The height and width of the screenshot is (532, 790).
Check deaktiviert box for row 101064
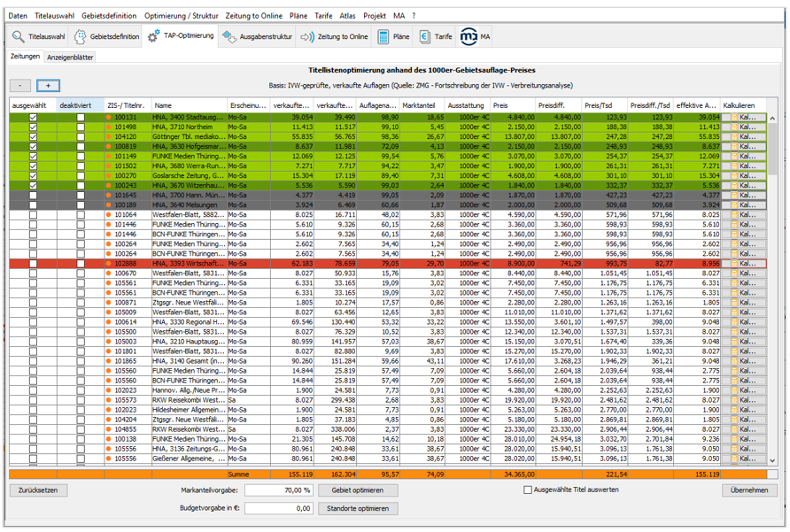click(x=81, y=214)
